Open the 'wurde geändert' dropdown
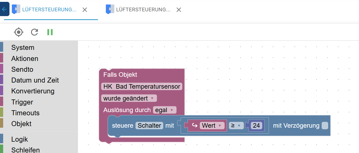359x153 pixels. pos(129,98)
